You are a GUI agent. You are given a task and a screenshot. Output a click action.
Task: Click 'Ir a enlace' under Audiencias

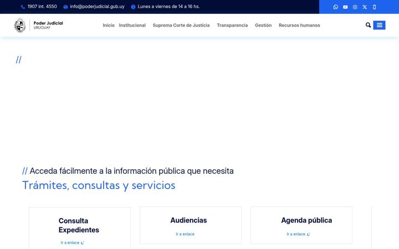185,234
